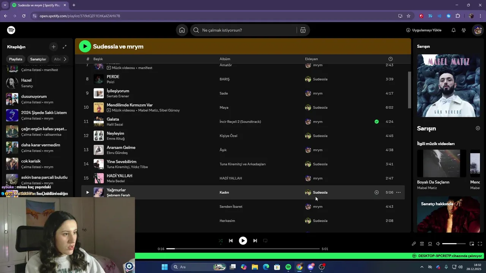This screenshot has width=486, height=273.
Task: Open the Mabel Matiz album cover
Action: tap(448, 86)
